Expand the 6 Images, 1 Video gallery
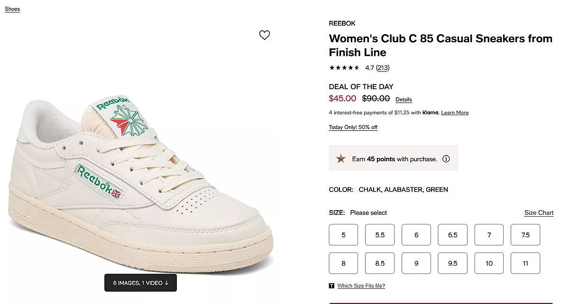Image resolution: width=569 pixels, height=304 pixels. [140, 283]
